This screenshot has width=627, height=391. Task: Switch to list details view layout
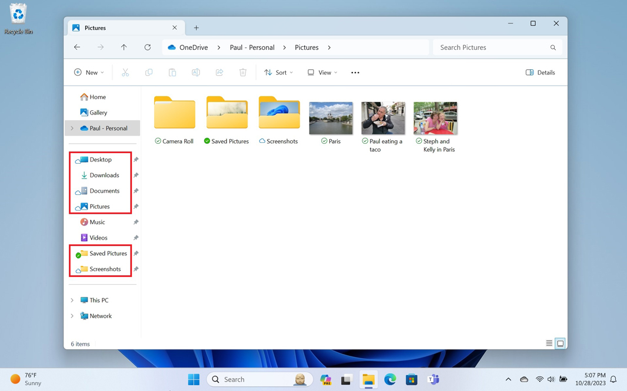pyautogui.click(x=549, y=343)
